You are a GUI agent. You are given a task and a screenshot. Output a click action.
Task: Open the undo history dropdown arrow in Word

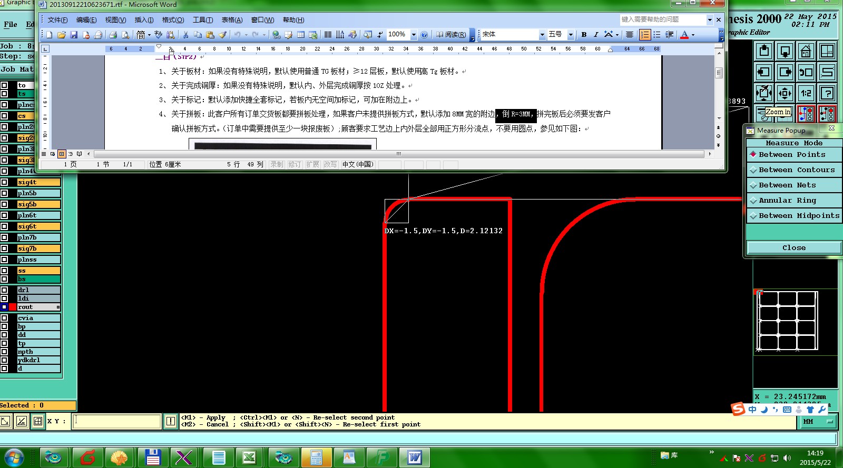tap(246, 35)
